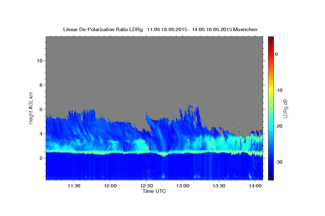Click the colorbar value -20
Image resolution: width=325 pixels, height=216 pixels.
[278, 126]
